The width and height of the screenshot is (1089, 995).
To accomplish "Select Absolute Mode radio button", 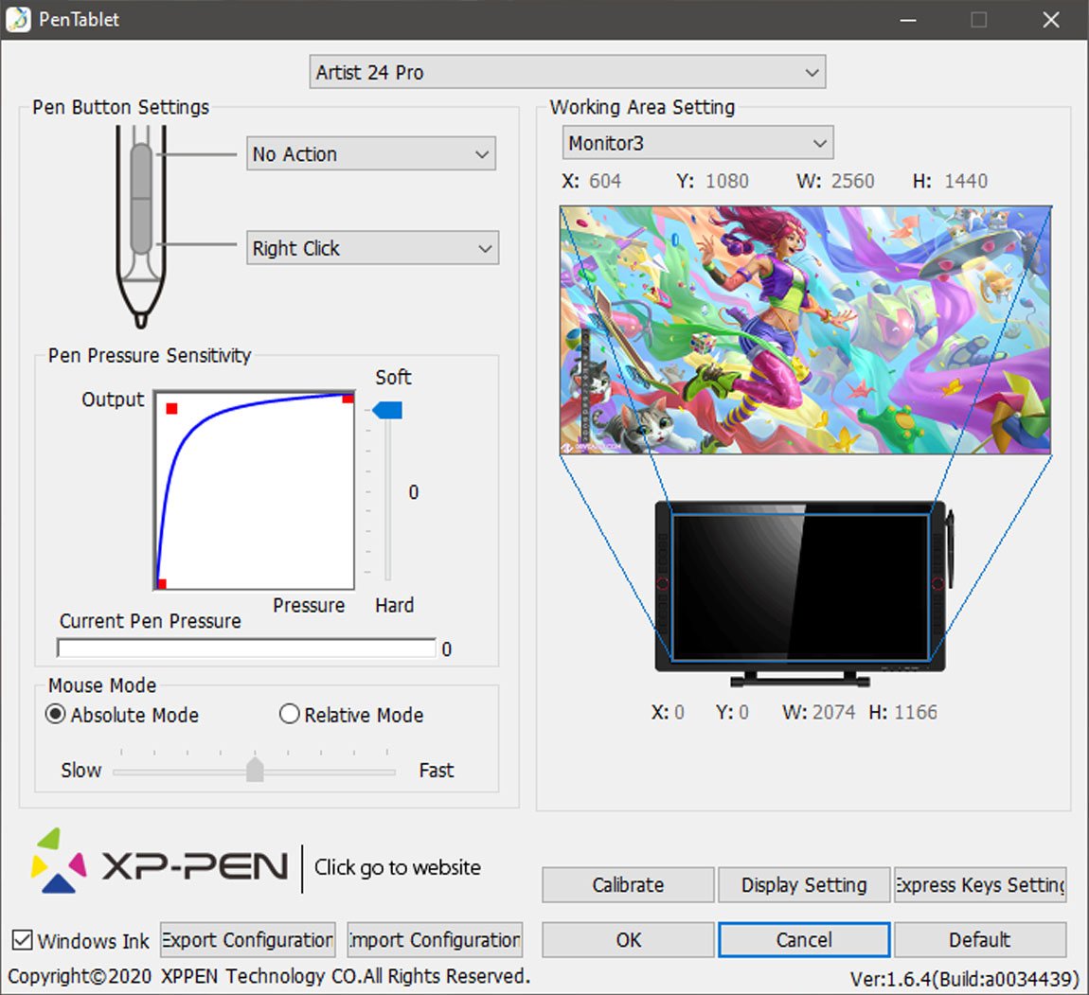I will pyautogui.click(x=56, y=714).
